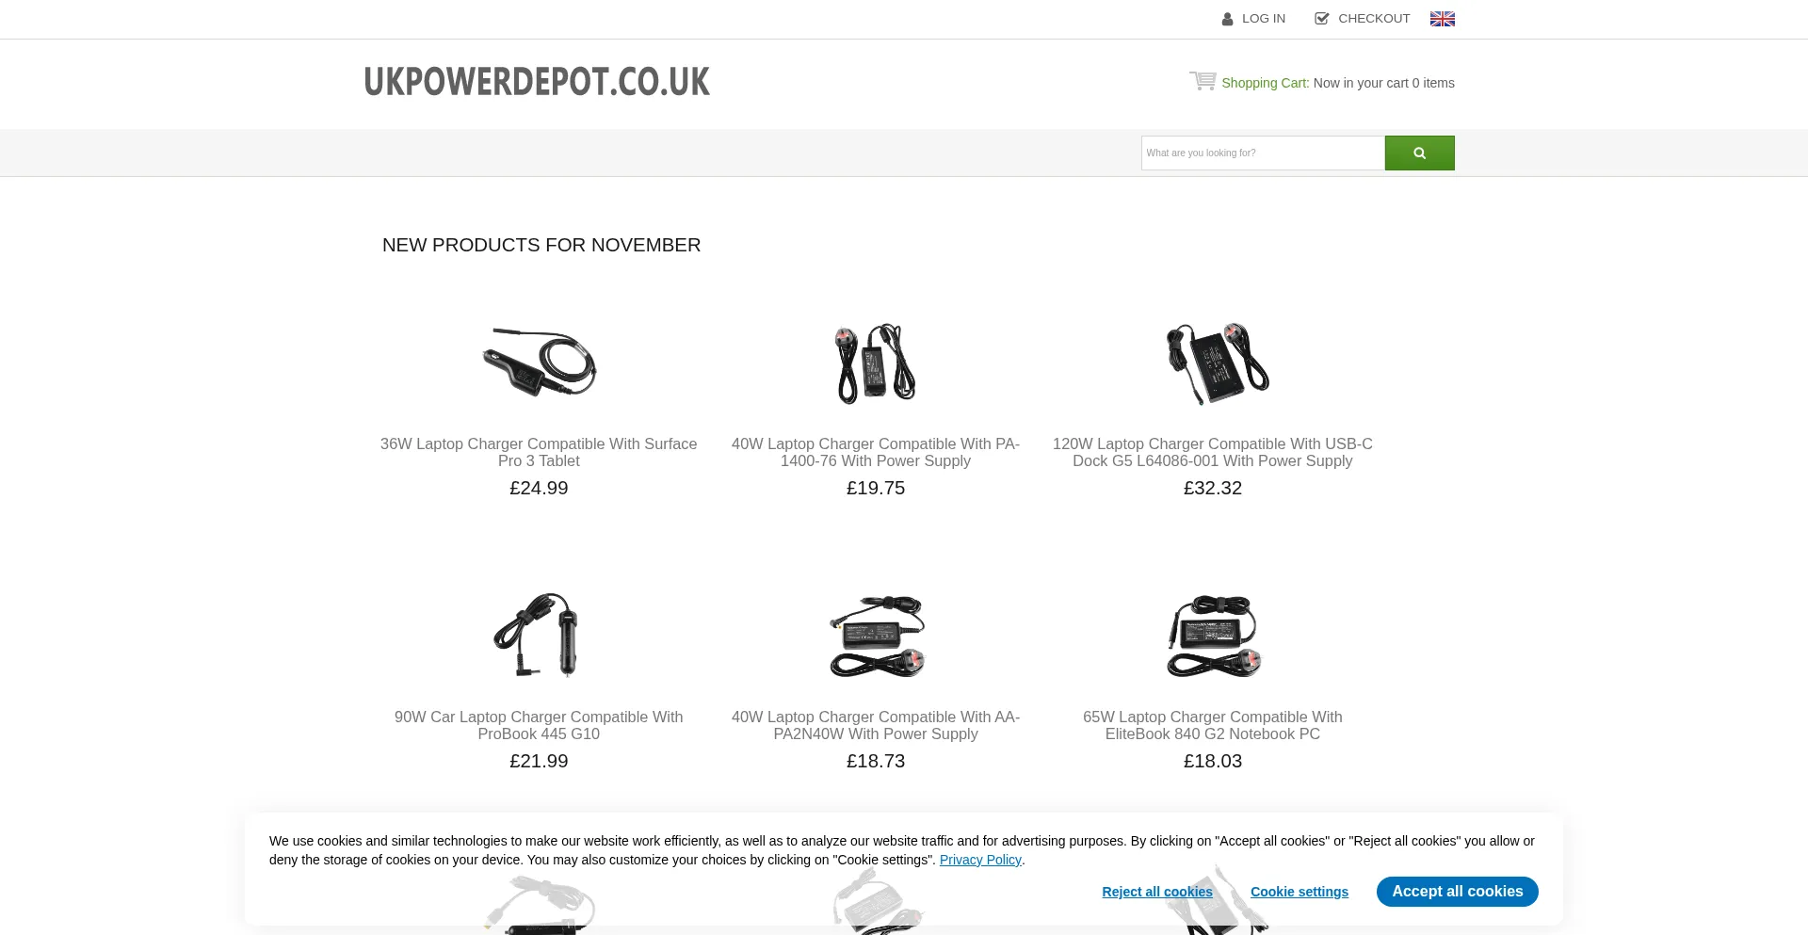The height and width of the screenshot is (935, 1808).
Task: Accept all cookies
Action: pyautogui.click(x=1457, y=892)
